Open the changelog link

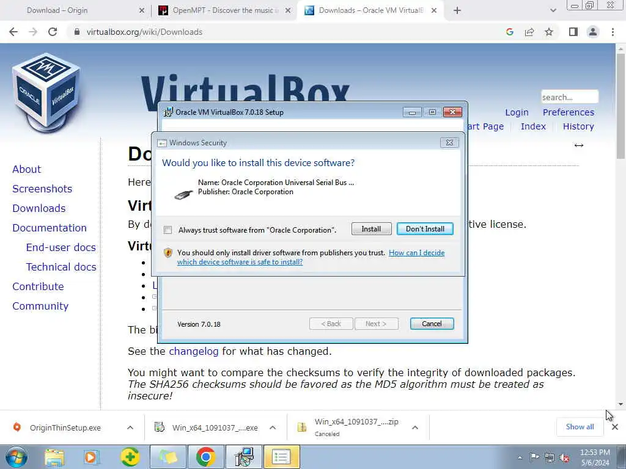tap(194, 351)
